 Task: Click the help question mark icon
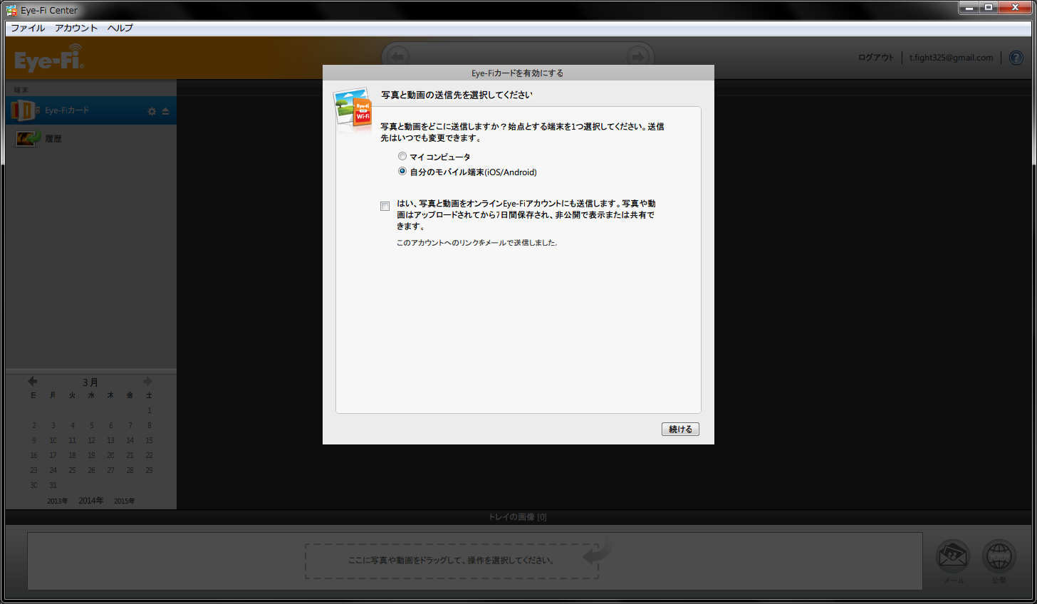[x=1016, y=58]
